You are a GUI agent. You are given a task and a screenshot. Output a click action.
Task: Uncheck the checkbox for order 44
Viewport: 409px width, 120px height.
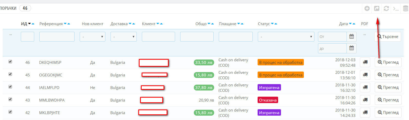[x=10, y=87]
